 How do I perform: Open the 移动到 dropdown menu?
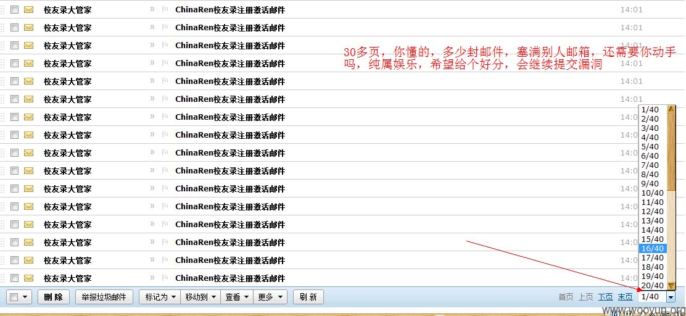(x=200, y=297)
